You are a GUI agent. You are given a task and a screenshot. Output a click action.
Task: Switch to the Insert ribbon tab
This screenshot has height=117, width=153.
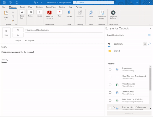22,7
